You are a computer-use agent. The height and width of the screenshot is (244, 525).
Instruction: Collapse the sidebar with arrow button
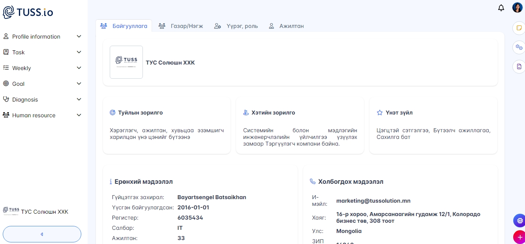pyautogui.click(x=42, y=234)
